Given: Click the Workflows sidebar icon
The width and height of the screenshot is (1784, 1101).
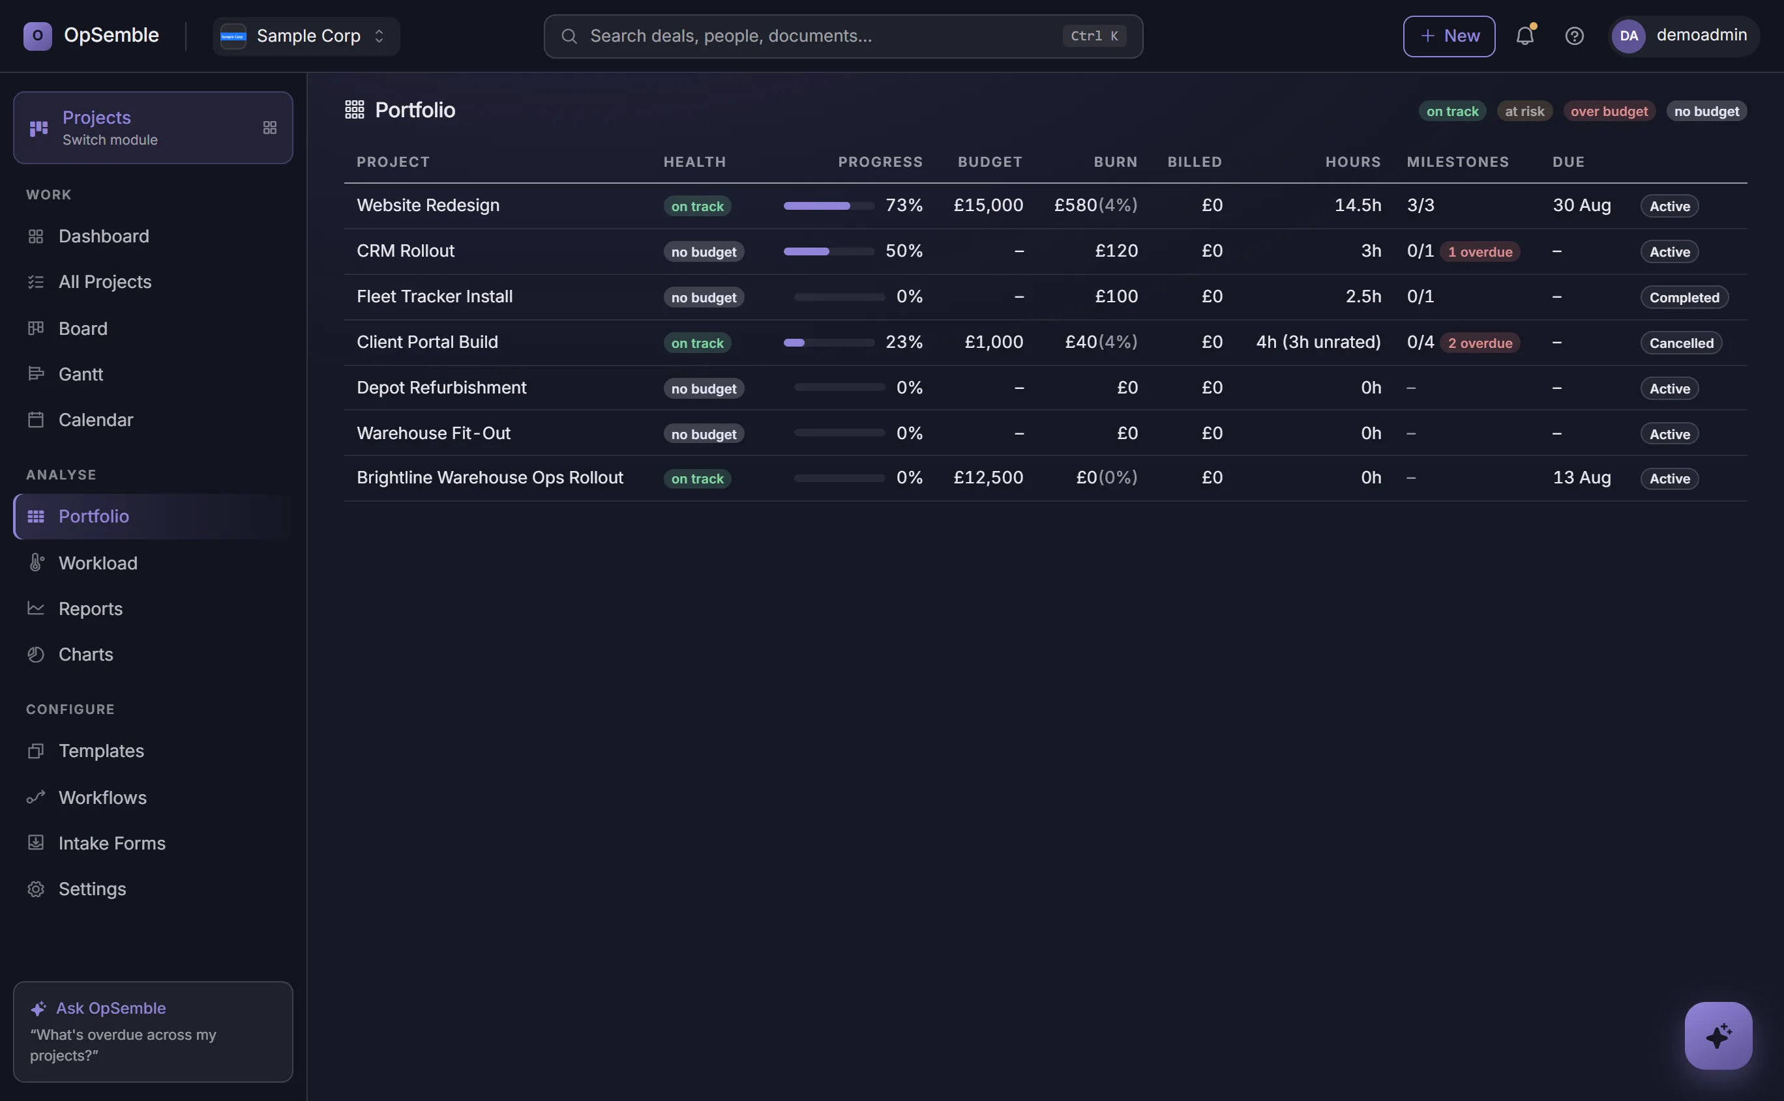Looking at the screenshot, I should coord(36,797).
